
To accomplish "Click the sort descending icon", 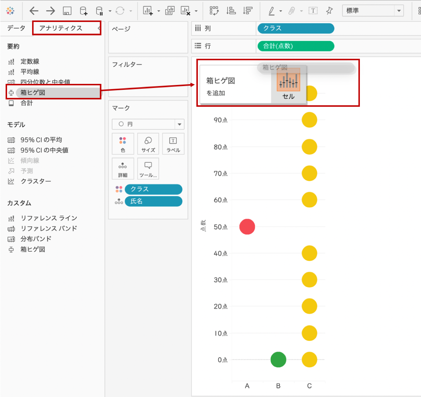I will coord(247,11).
